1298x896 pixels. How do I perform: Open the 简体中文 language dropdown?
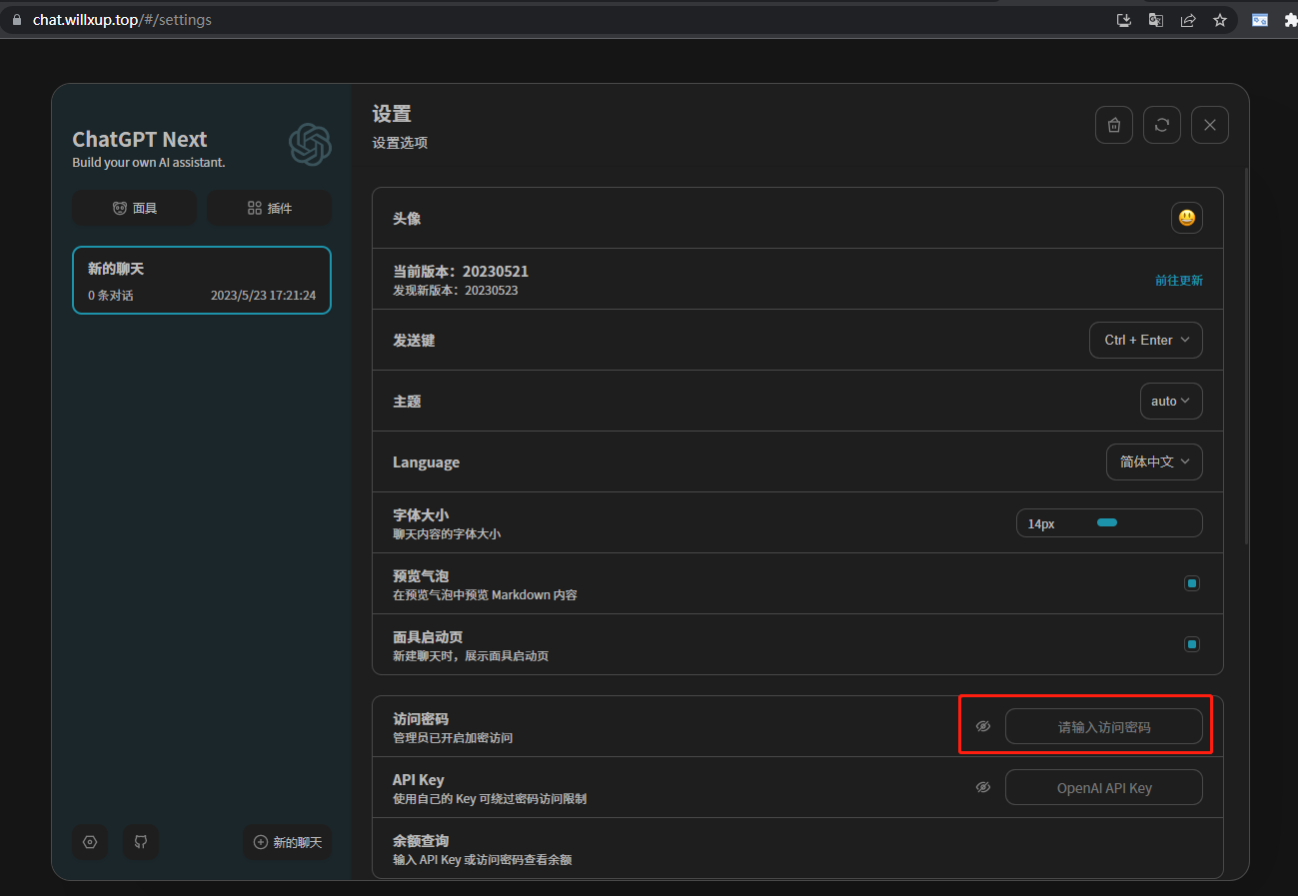point(1154,461)
